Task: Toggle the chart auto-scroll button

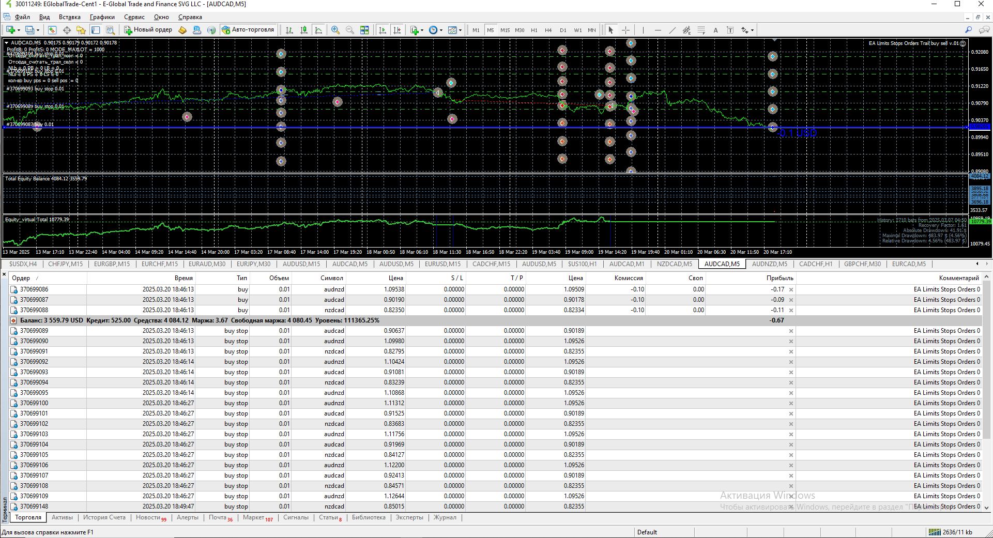Action: (x=382, y=30)
